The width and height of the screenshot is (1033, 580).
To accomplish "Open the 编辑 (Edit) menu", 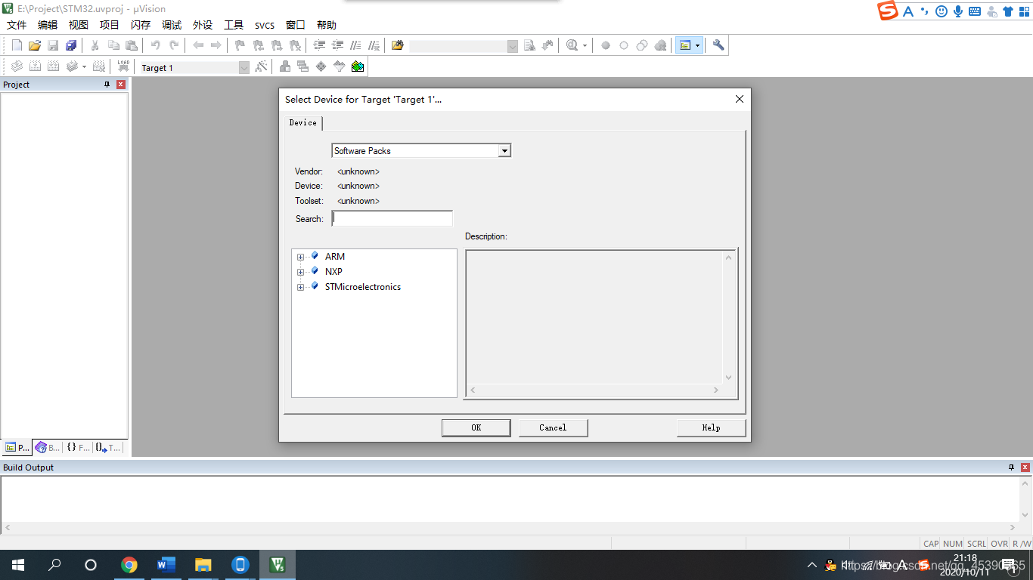I will [48, 25].
